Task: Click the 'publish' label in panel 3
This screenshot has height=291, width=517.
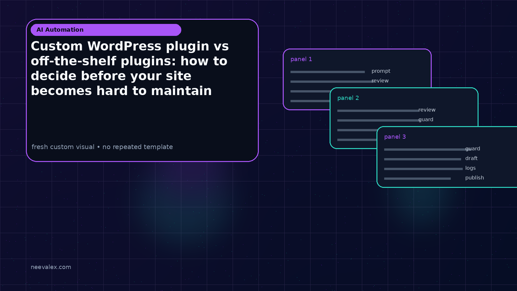Action: [475, 178]
